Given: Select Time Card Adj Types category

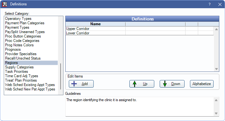Looking at the screenshot, I should 31,76.
